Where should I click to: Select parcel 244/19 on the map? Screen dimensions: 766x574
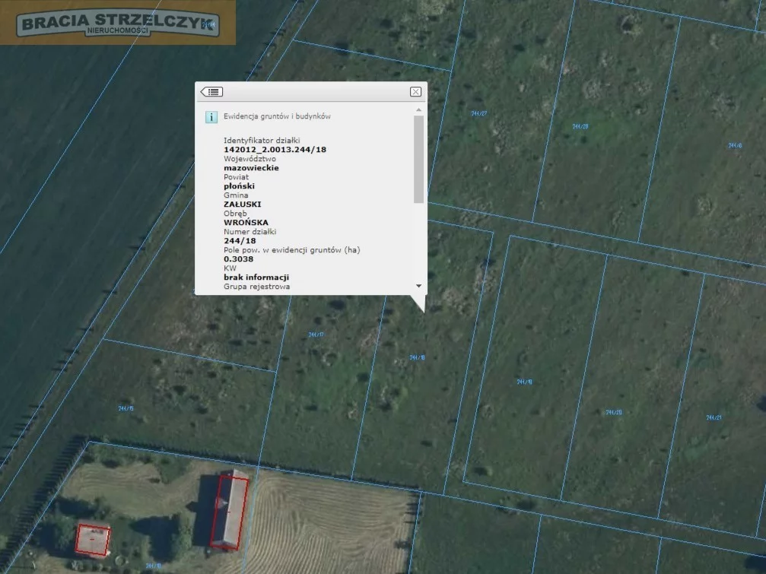pos(524,382)
